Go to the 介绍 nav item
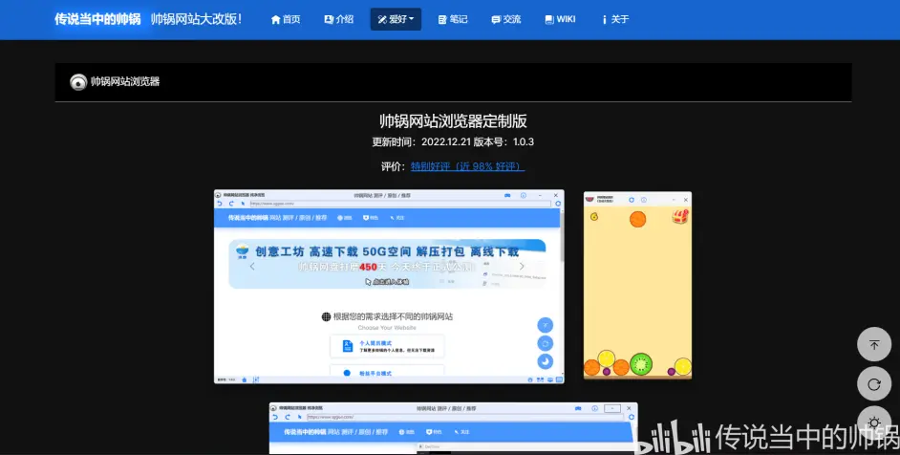 [x=338, y=19]
